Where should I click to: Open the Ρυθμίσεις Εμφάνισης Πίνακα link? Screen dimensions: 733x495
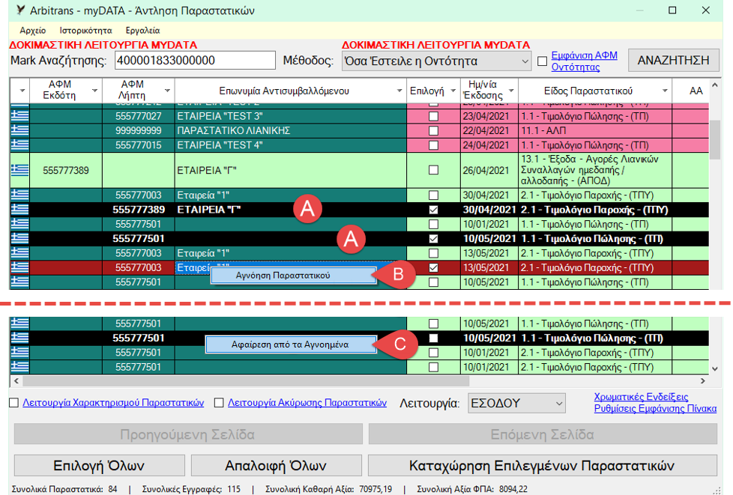(655, 409)
